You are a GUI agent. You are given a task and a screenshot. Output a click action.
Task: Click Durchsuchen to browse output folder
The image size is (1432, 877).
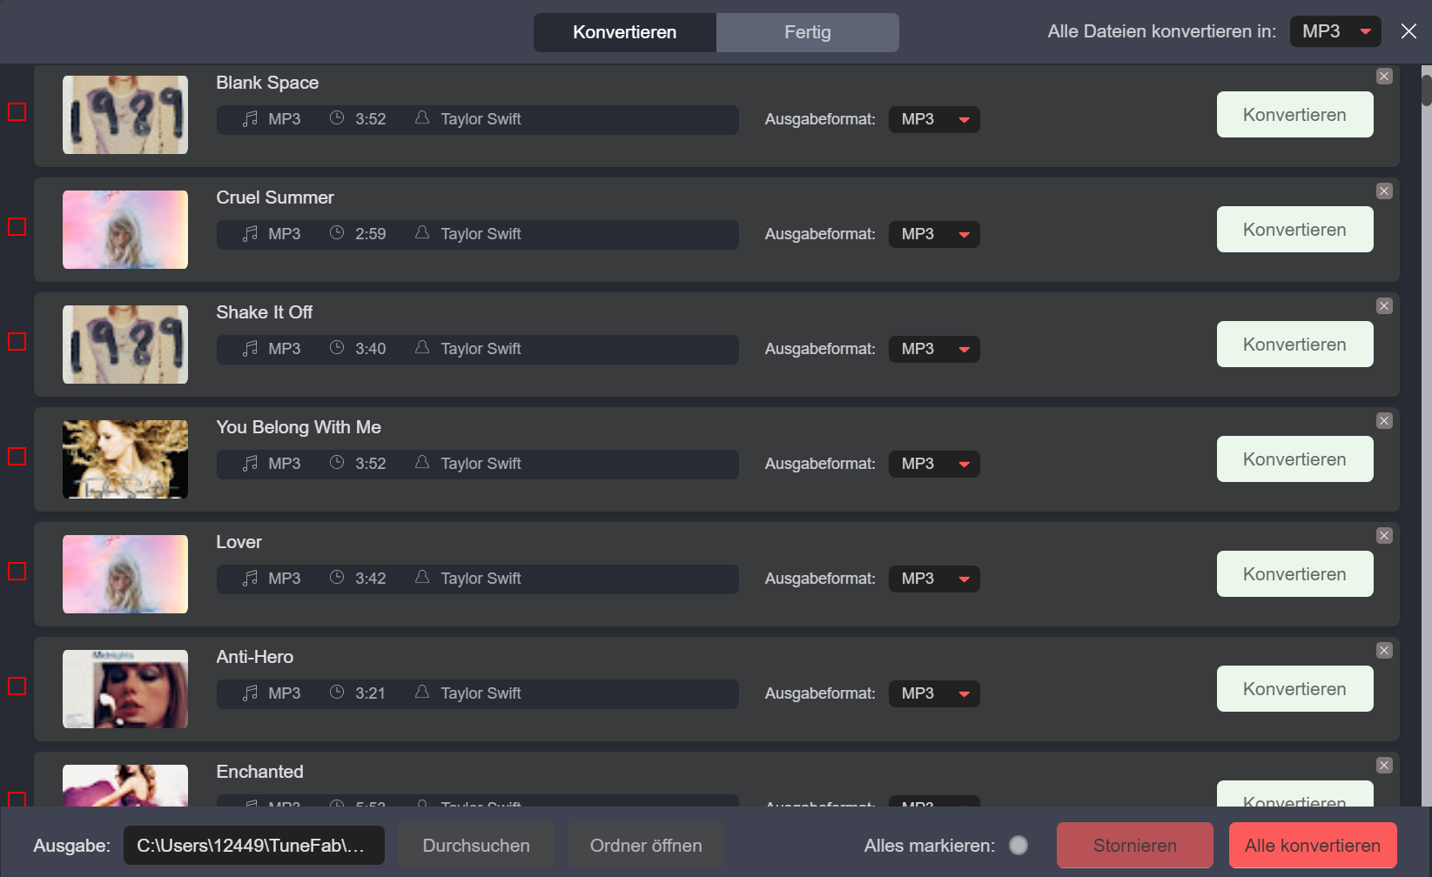(x=476, y=846)
